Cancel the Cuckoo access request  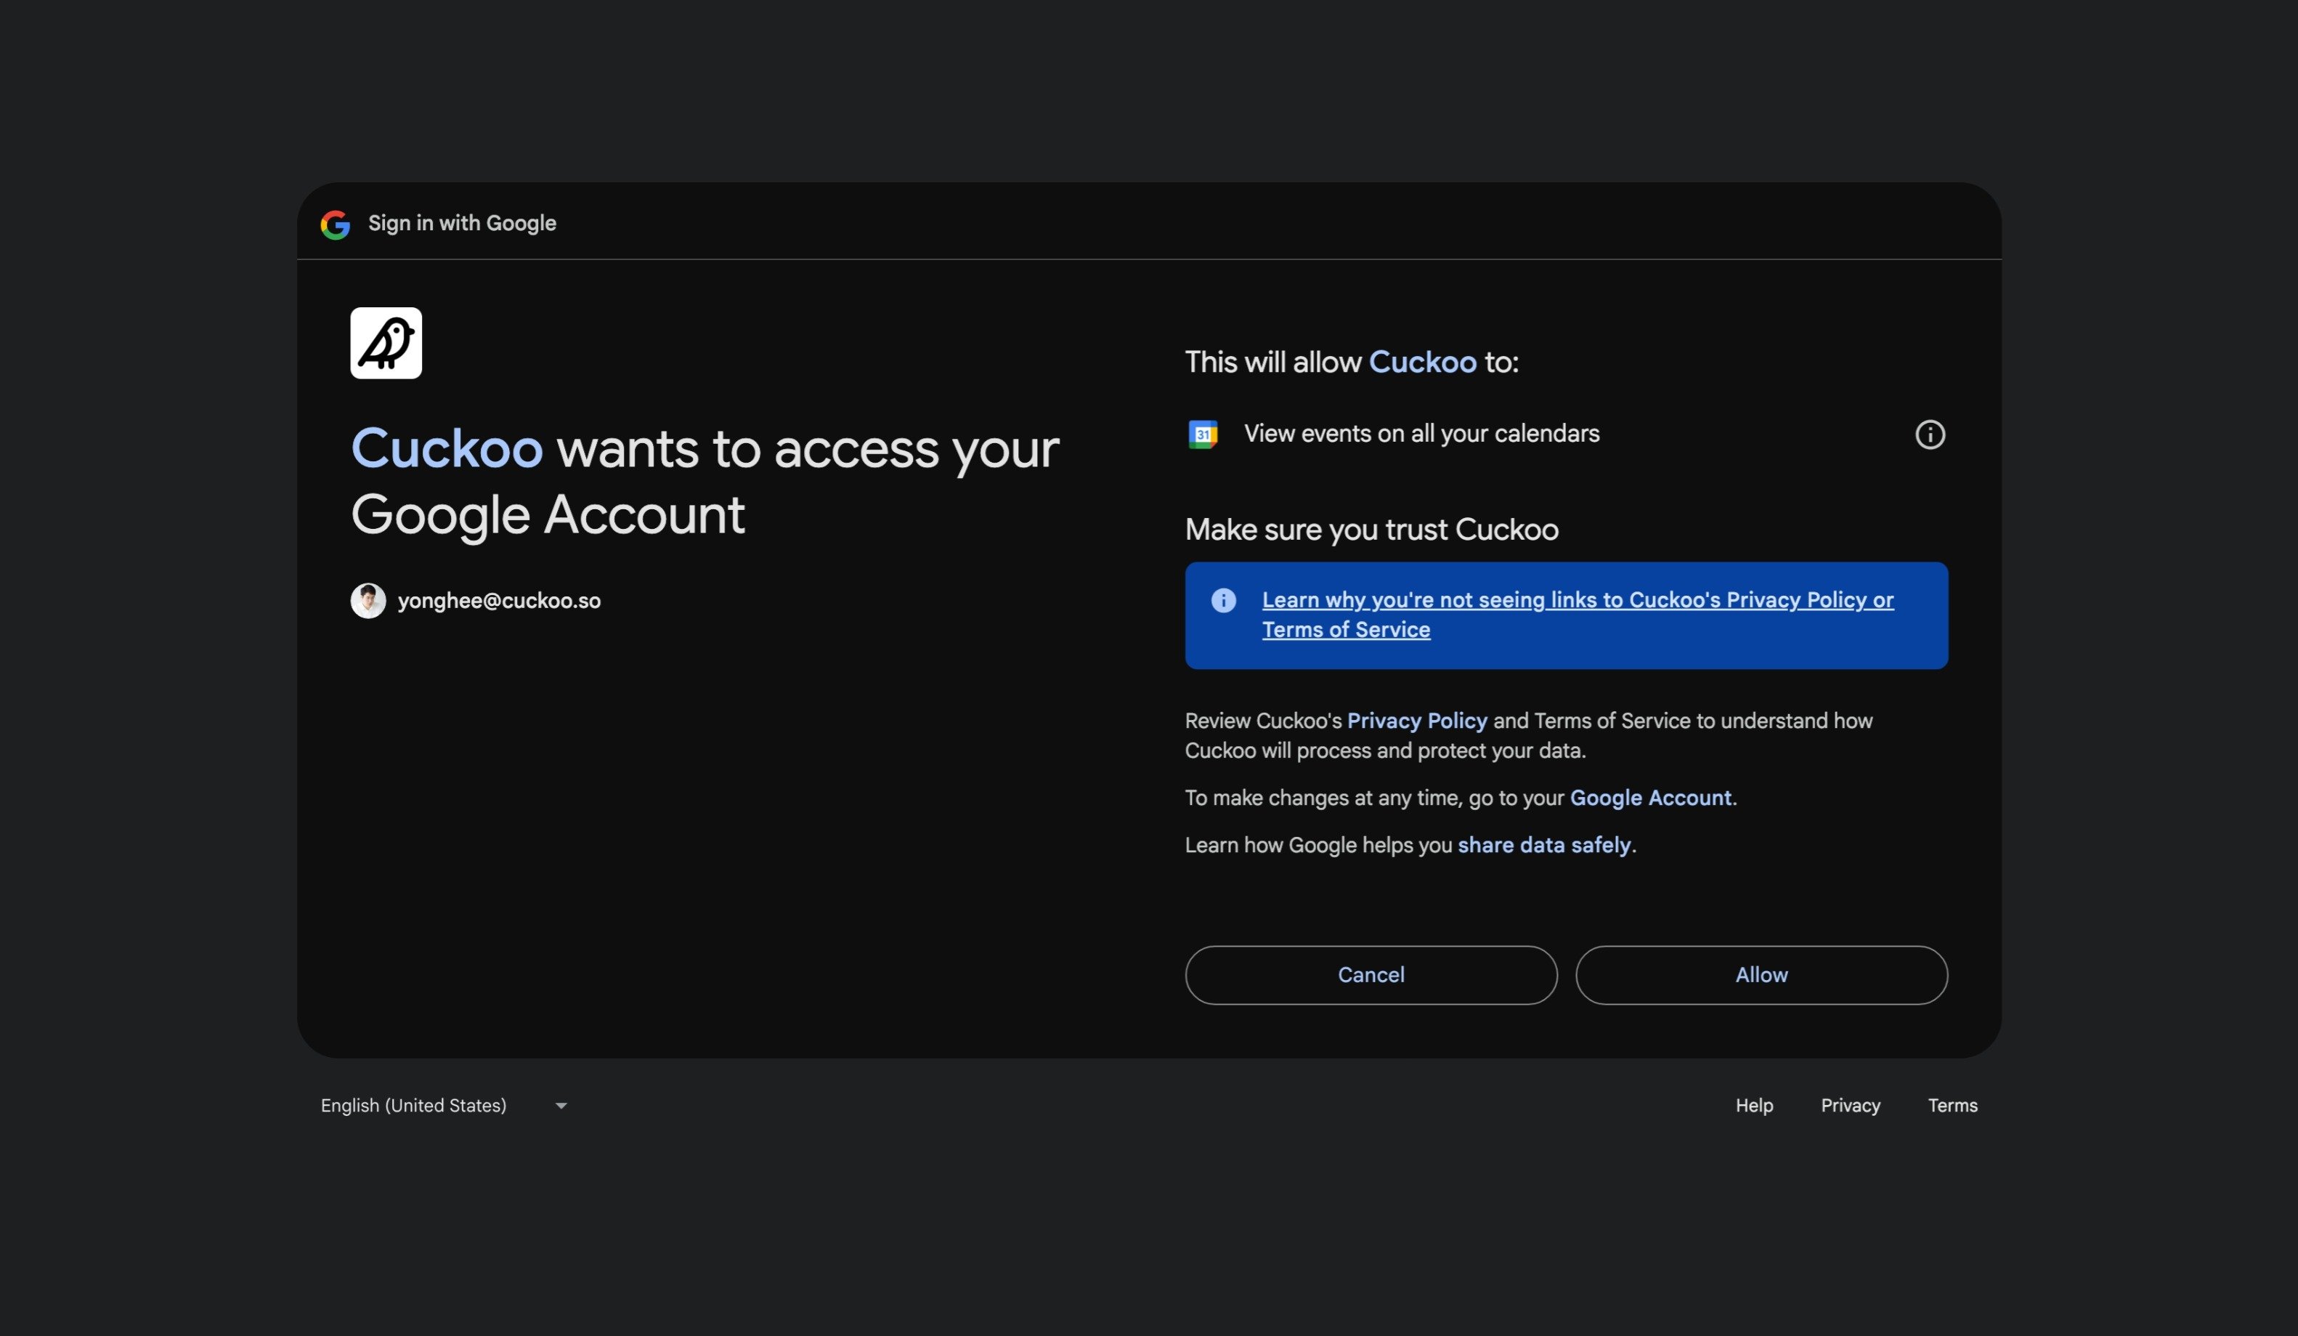[x=1371, y=975]
